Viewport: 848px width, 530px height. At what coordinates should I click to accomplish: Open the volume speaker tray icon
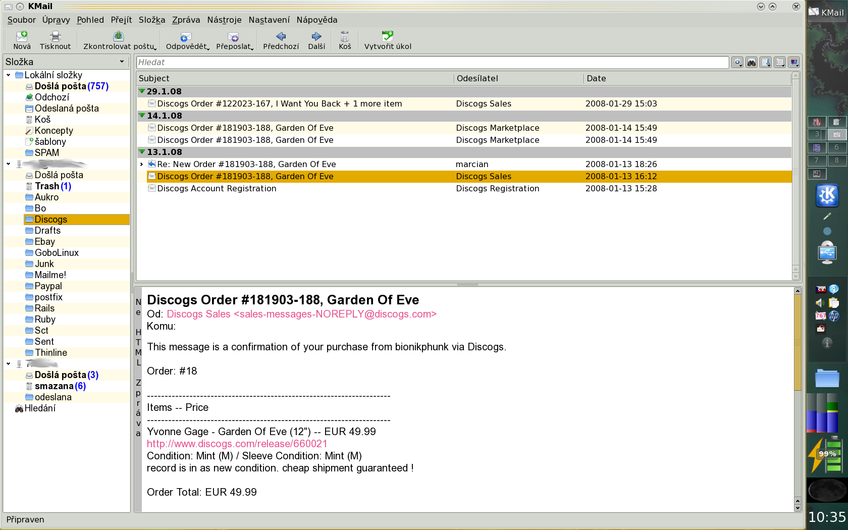click(x=821, y=302)
